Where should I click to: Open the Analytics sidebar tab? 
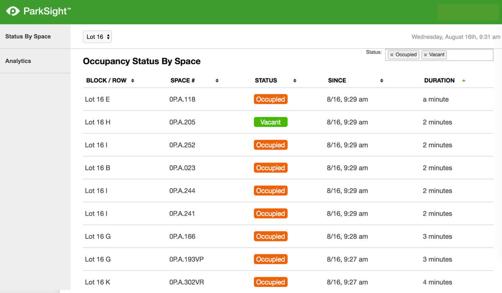[x=18, y=61]
